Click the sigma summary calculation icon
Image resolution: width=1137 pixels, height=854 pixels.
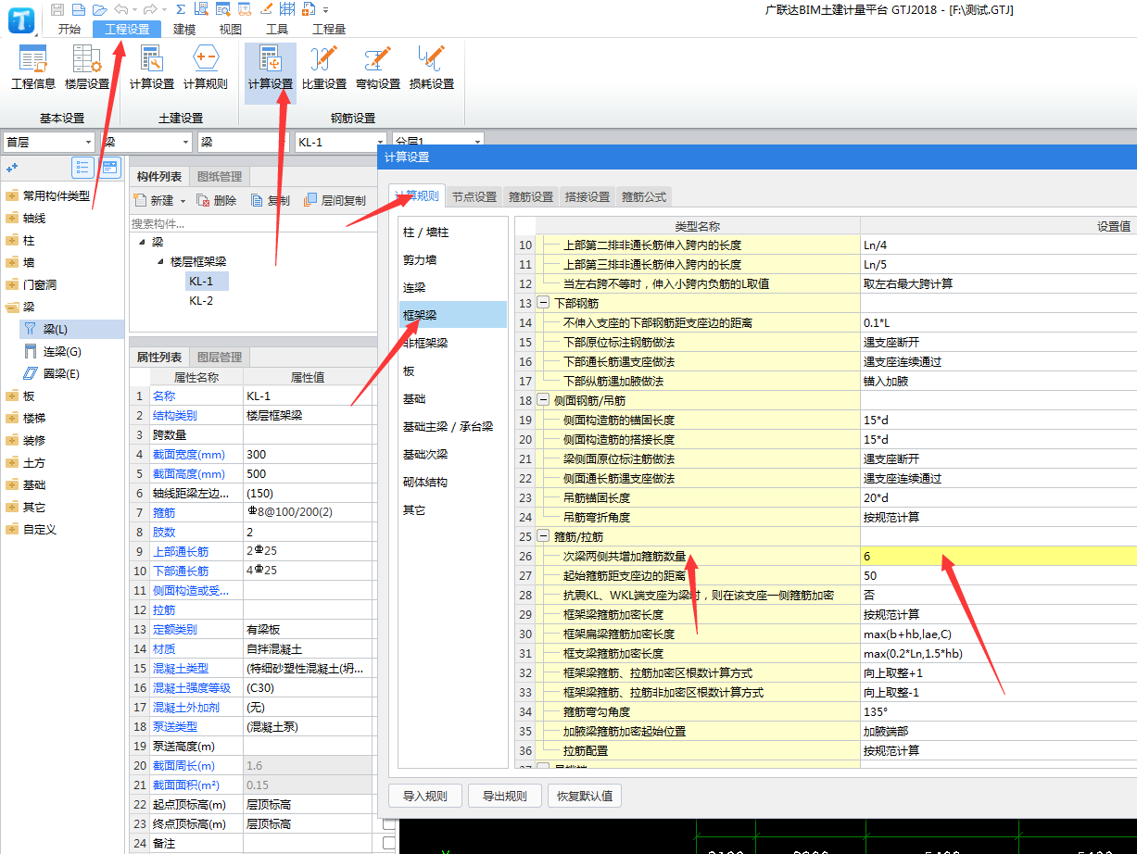point(180,9)
